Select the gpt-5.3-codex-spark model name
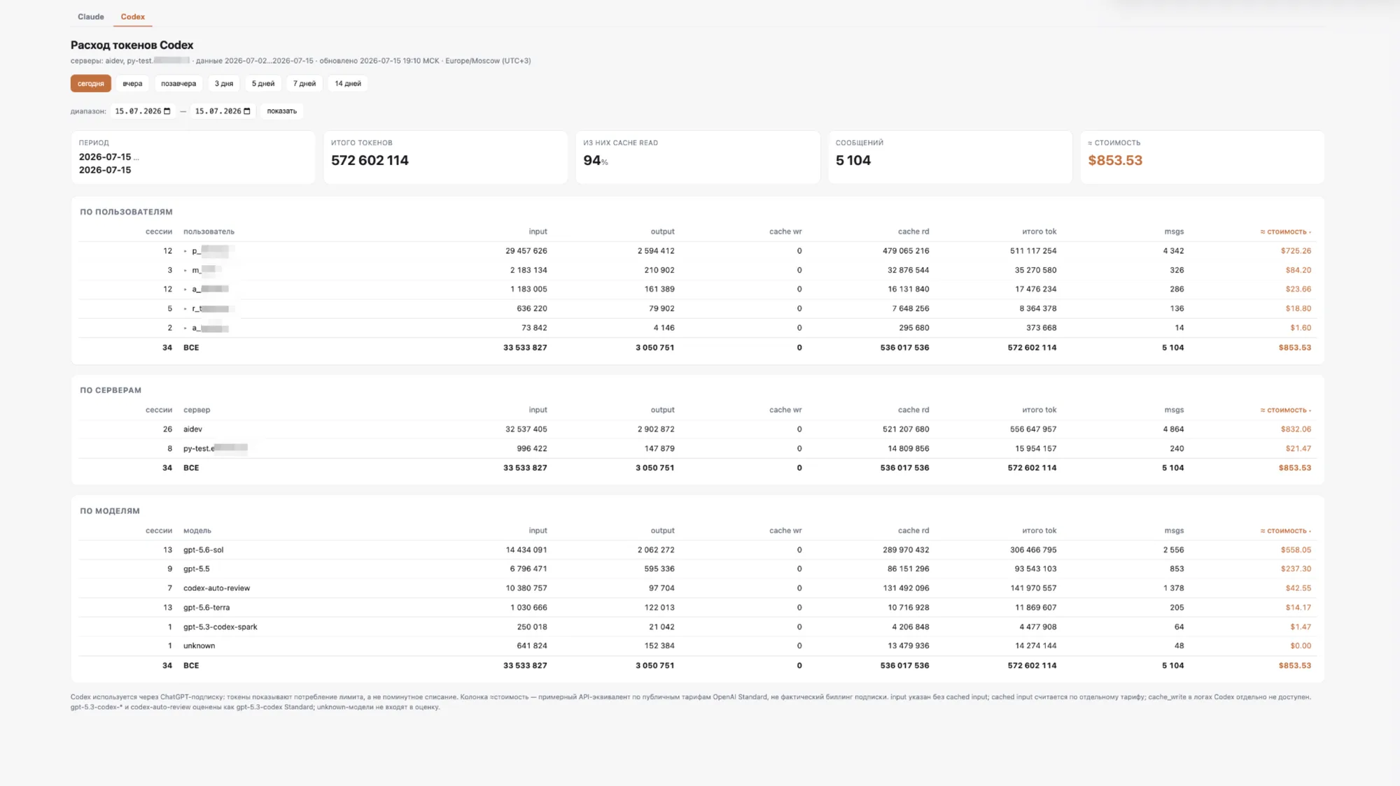Viewport: 1400px width, 786px height. tap(220, 627)
